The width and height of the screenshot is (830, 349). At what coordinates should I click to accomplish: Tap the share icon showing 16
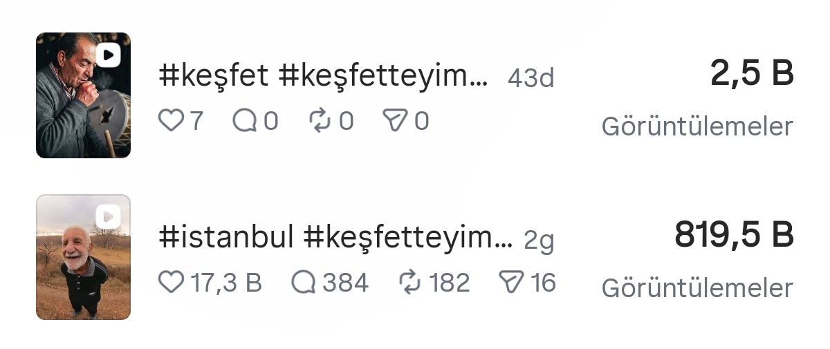[x=510, y=282]
